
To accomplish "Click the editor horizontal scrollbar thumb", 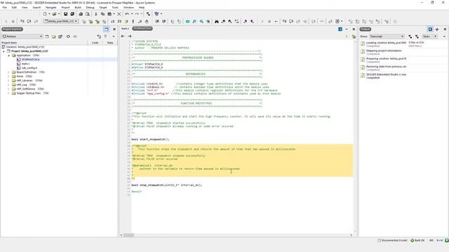I will click(128, 235).
